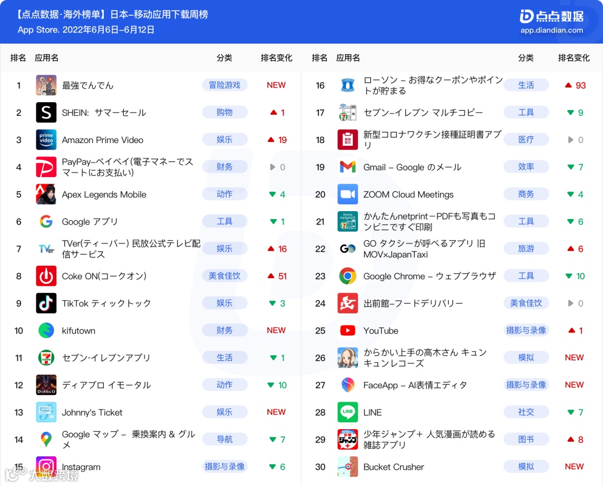
Task: Click the FaceApp icon
Action: click(348, 385)
